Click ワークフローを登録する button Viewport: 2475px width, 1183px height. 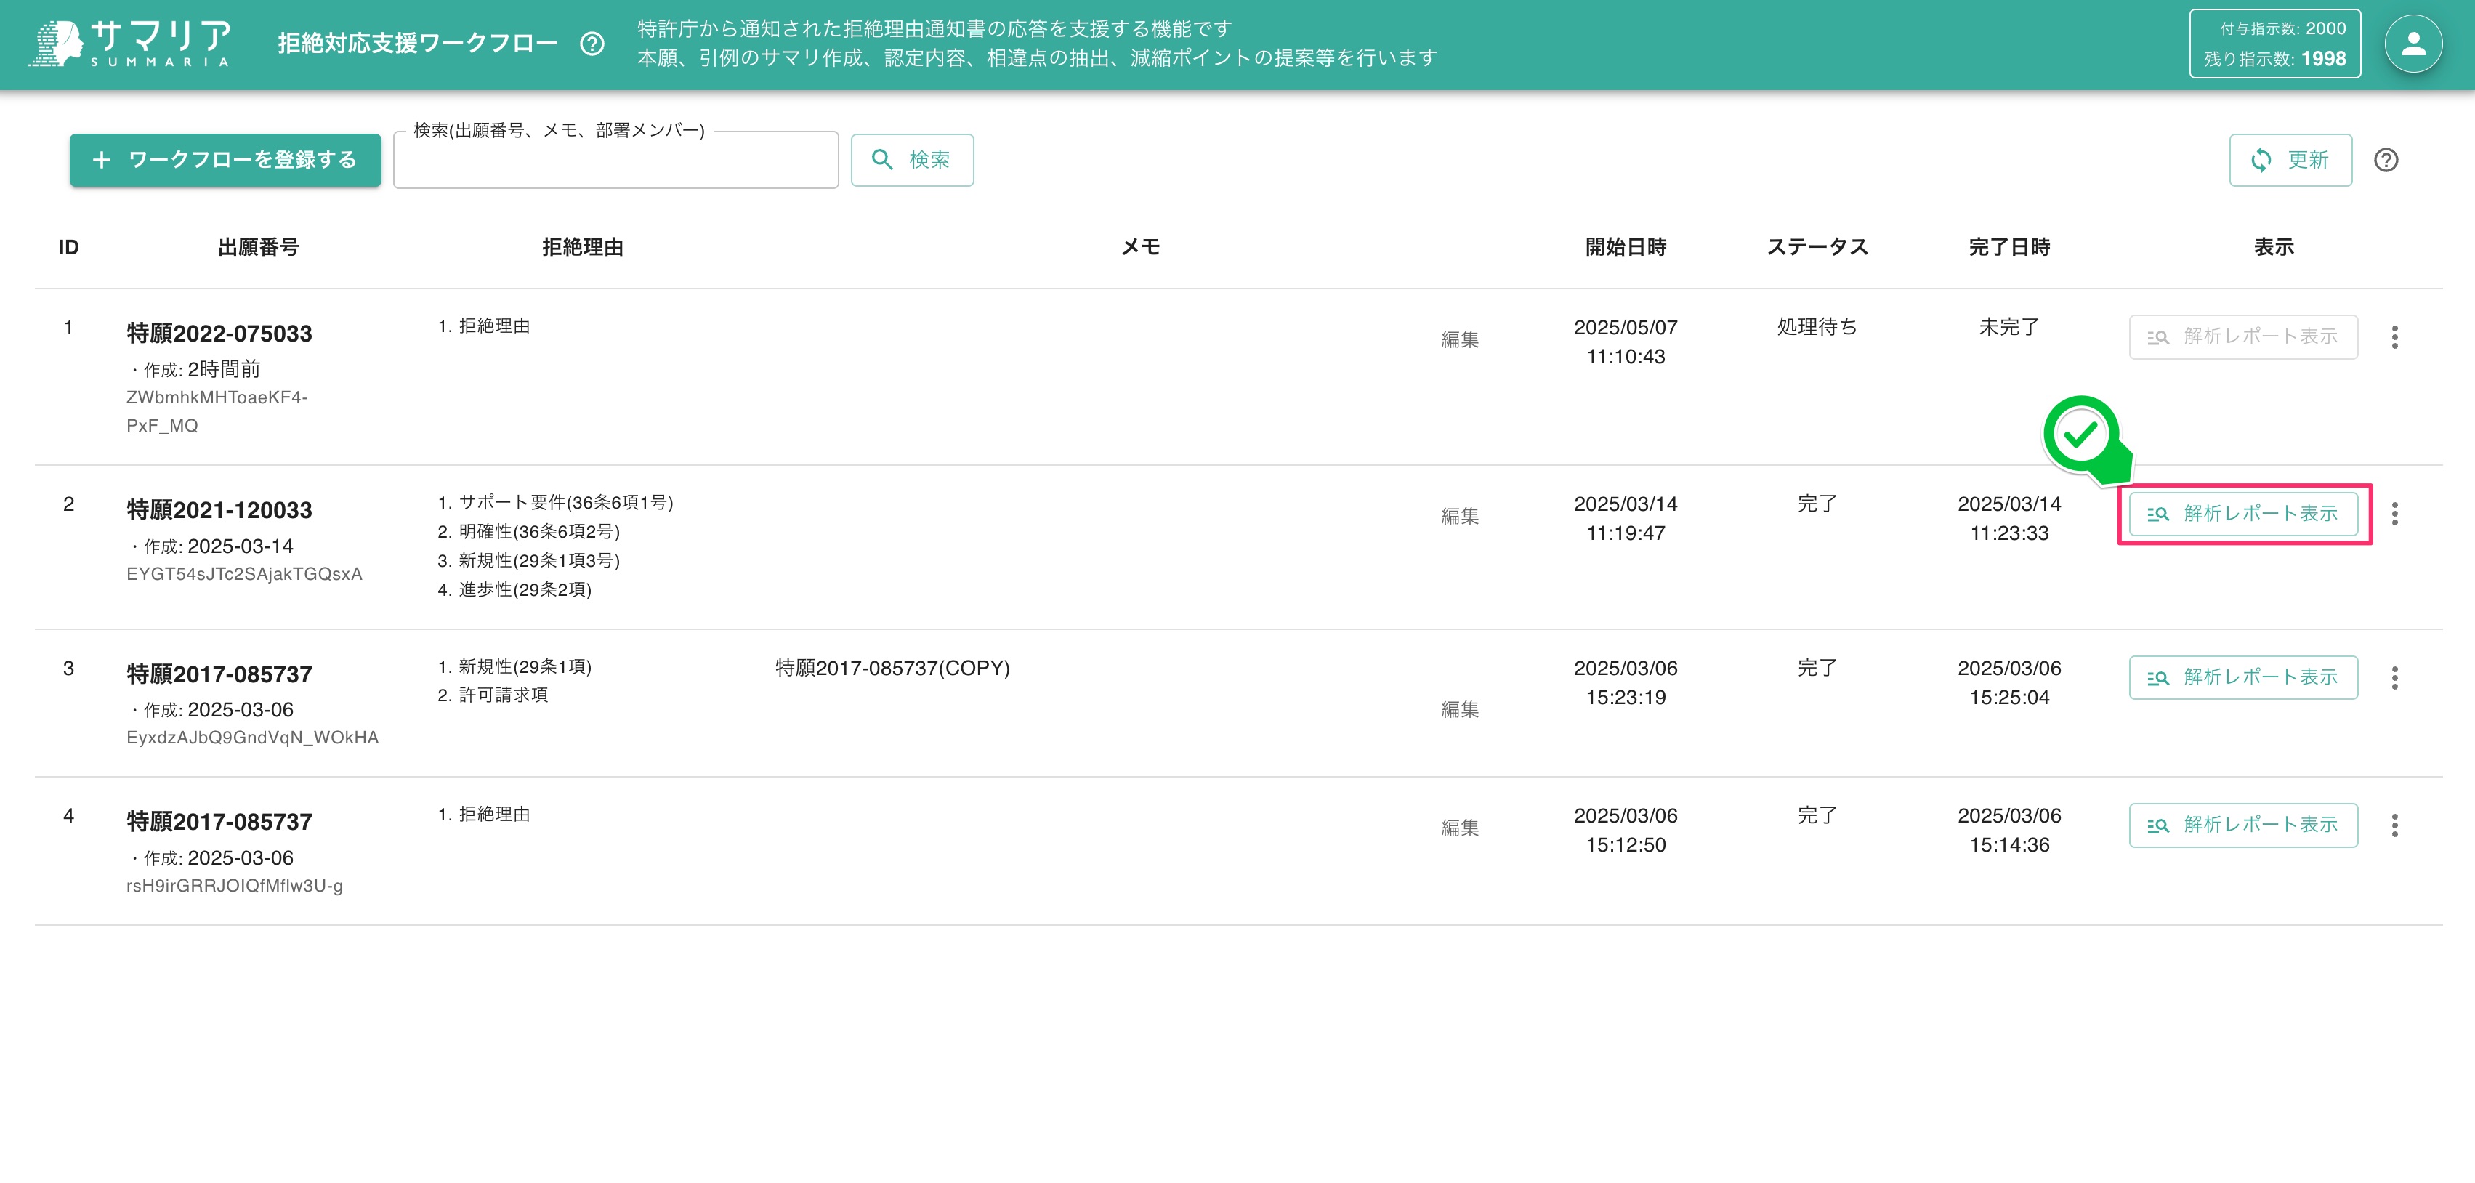pos(225,161)
